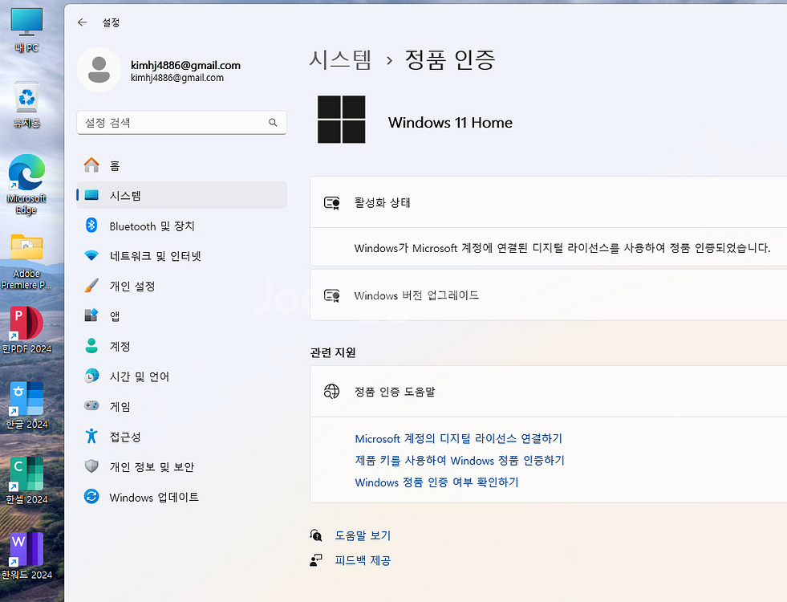Open 한셀 2024 desktop shortcut
787x602 pixels.
pyautogui.click(x=26, y=481)
